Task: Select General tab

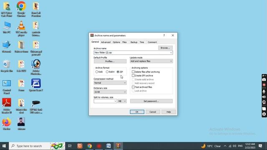Action: pos(95,42)
